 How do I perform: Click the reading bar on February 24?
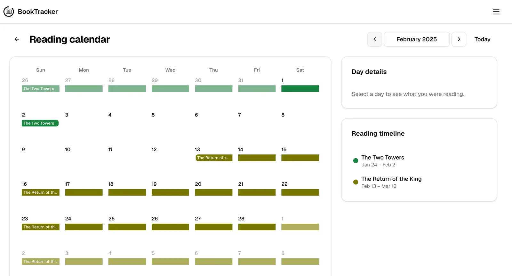click(84, 227)
